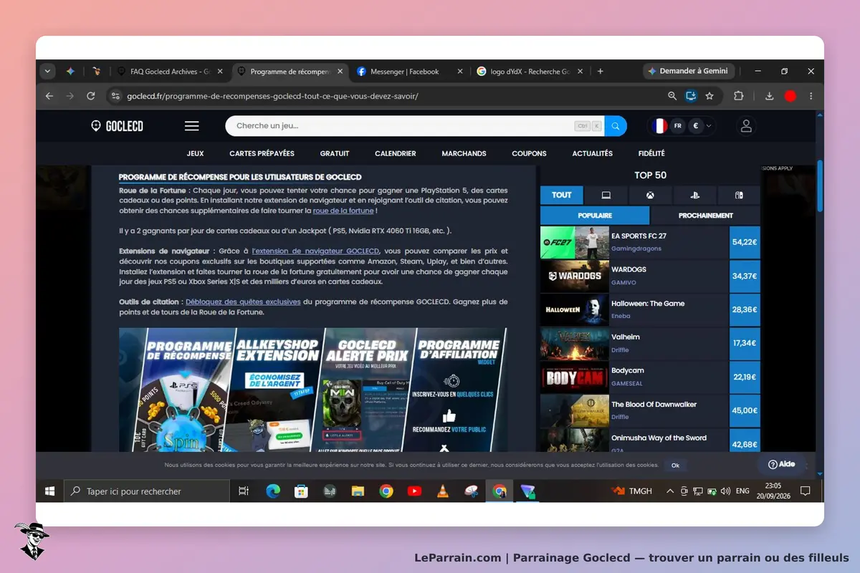Open Task View on the taskbar
The height and width of the screenshot is (573, 860).
coord(244,491)
